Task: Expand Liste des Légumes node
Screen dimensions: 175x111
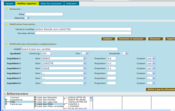Action: point(35,102)
